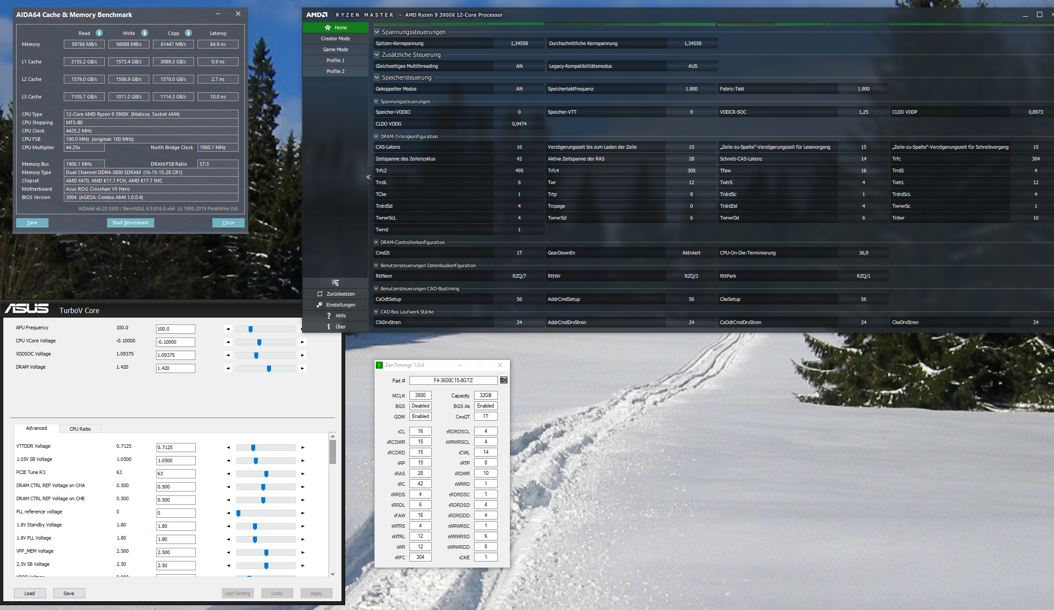
Task: Collapse Benutzersteuerungen Datenbuskonfiguration section
Action: tap(376, 265)
